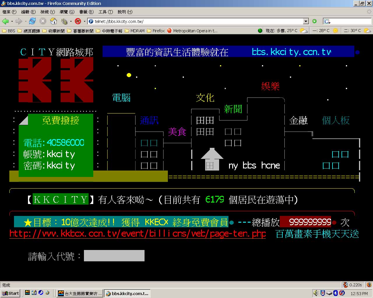Open the address bar URL dropdown
This screenshot has height=298, width=373.
click(x=306, y=21)
